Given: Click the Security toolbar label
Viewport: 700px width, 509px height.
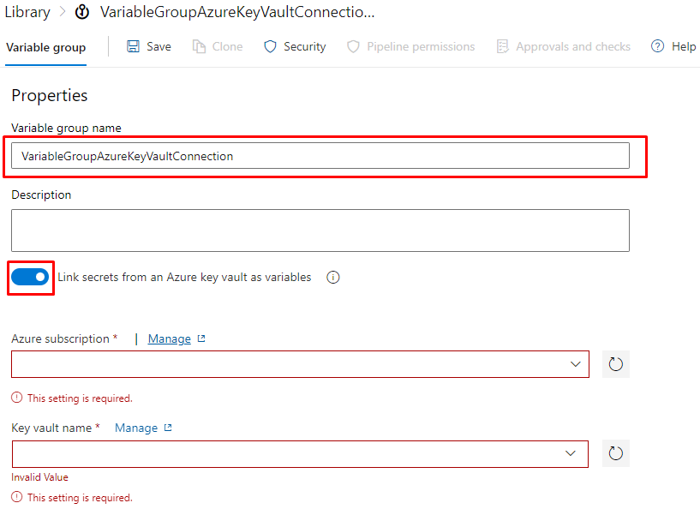Looking at the screenshot, I should click(304, 46).
